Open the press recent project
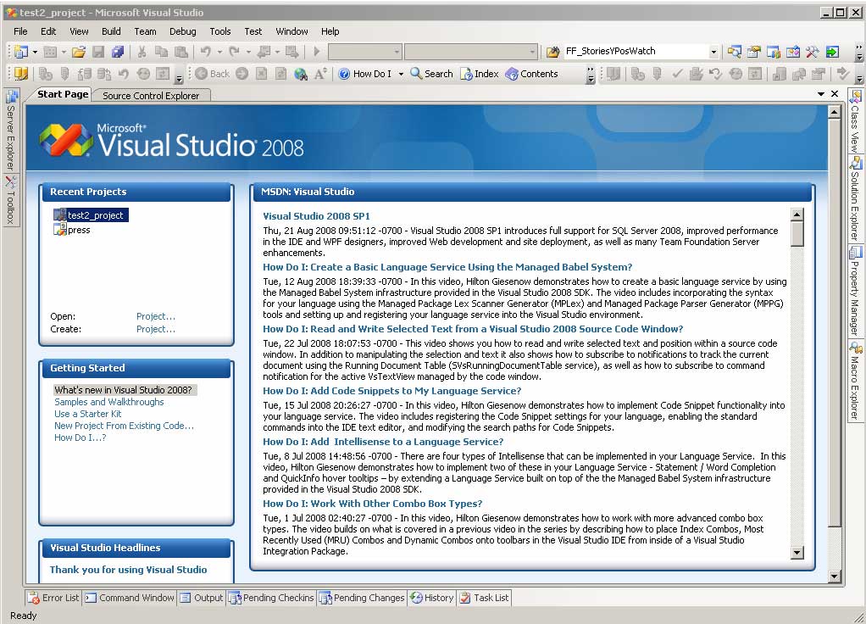 [x=72, y=230]
